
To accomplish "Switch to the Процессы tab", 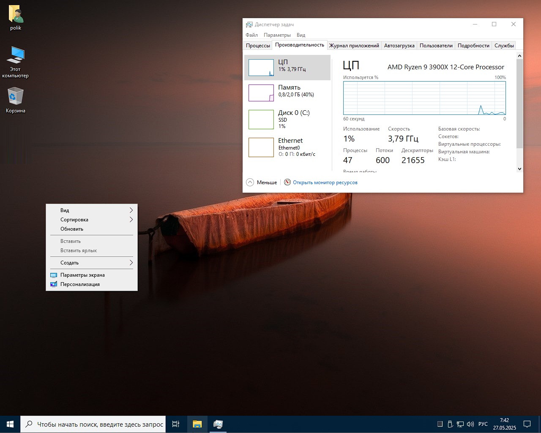I will [258, 46].
